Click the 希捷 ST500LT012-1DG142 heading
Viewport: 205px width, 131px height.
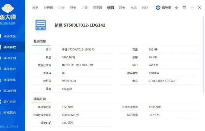point(80,25)
